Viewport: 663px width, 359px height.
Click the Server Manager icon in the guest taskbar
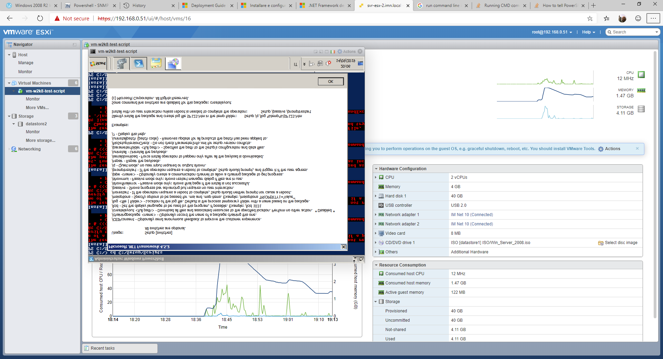tap(121, 63)
